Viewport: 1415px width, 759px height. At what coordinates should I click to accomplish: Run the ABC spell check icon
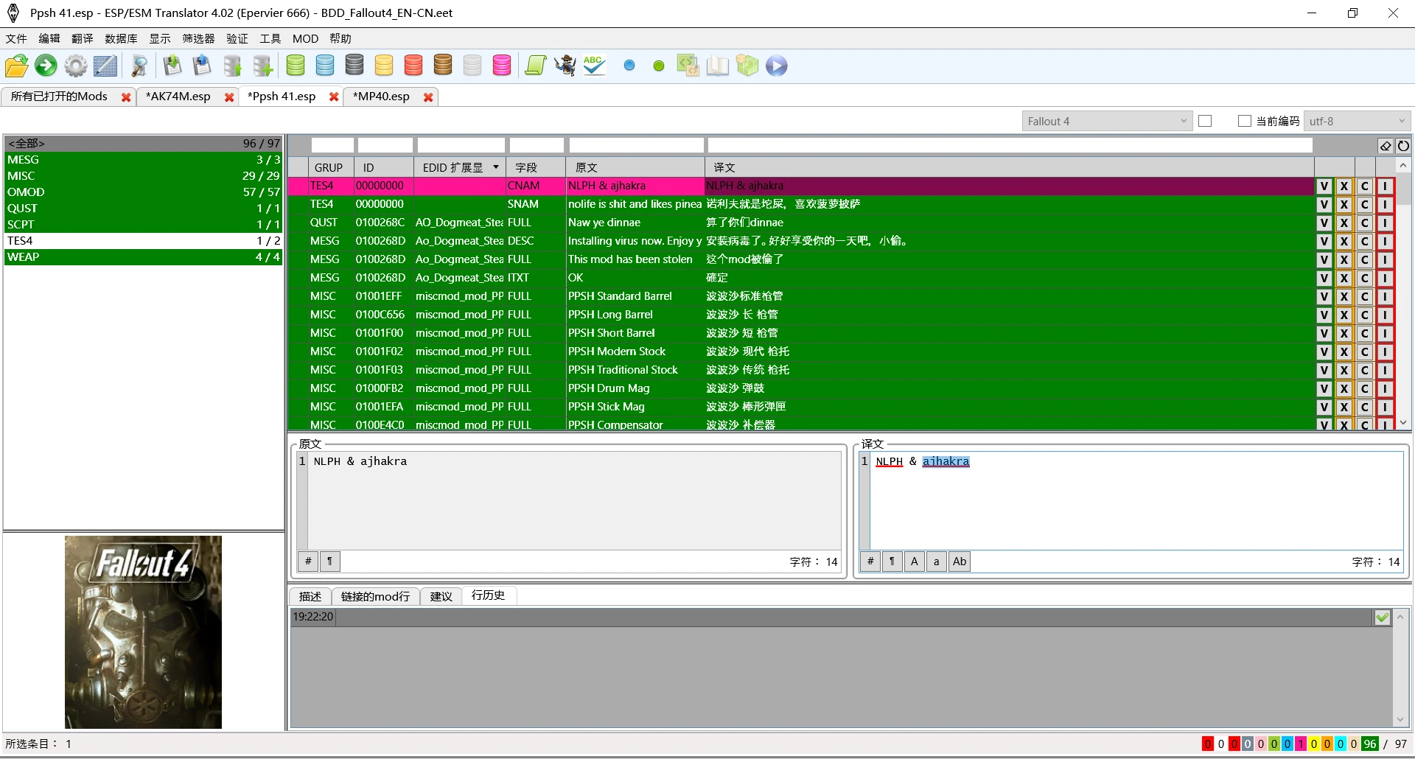click(x=595, y=66)
